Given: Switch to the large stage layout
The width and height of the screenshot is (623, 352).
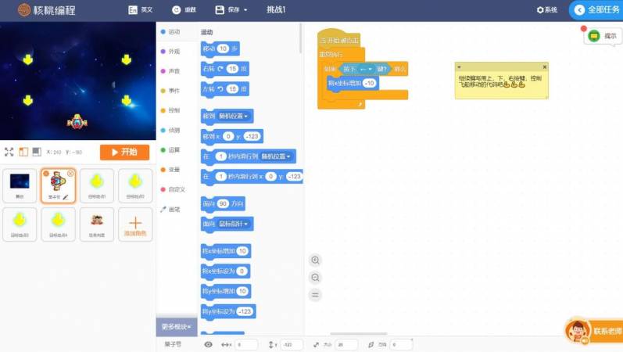Looking at the screenshot, I should [36, 152].
